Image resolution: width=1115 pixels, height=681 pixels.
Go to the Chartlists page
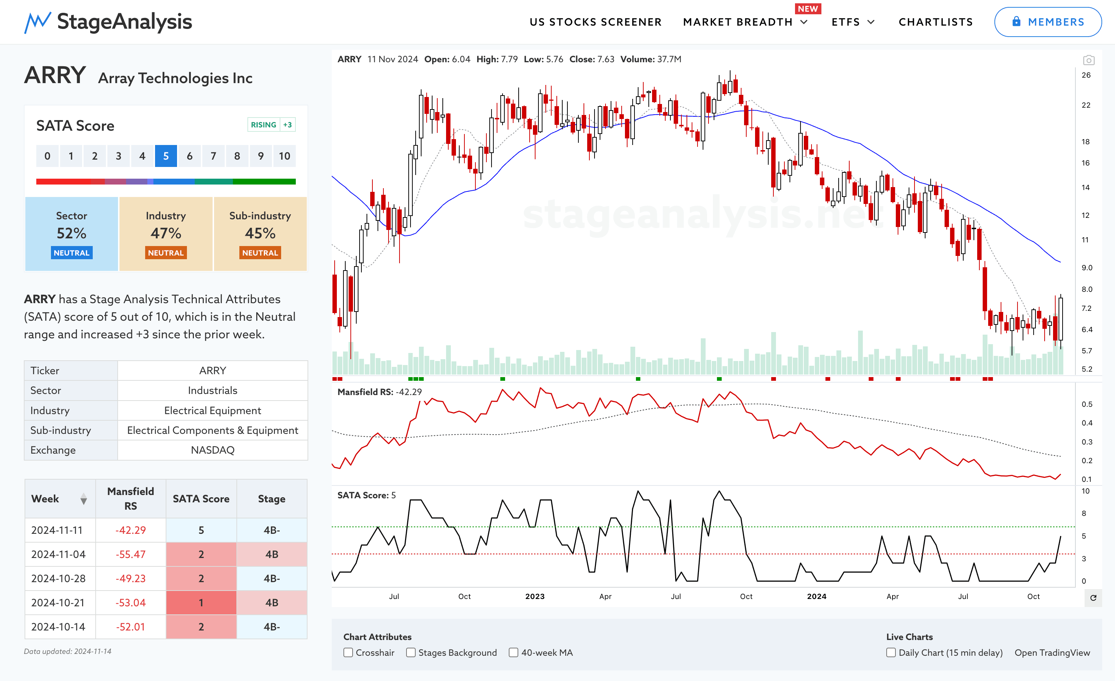tap(935, 22)
